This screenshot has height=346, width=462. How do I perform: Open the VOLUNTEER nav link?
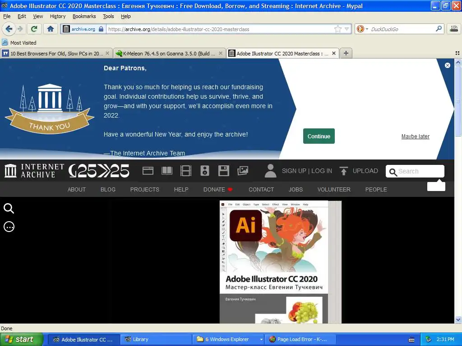coord(334,190)
